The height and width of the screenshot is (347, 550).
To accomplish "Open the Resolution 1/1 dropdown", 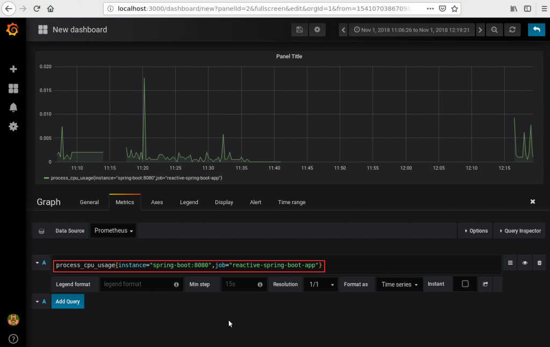I will [321, 284].
